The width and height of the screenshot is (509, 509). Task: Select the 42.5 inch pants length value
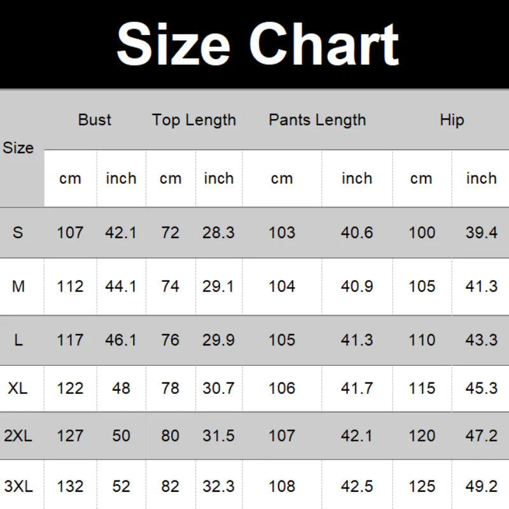pyautogui.click(x=357, y=487)
